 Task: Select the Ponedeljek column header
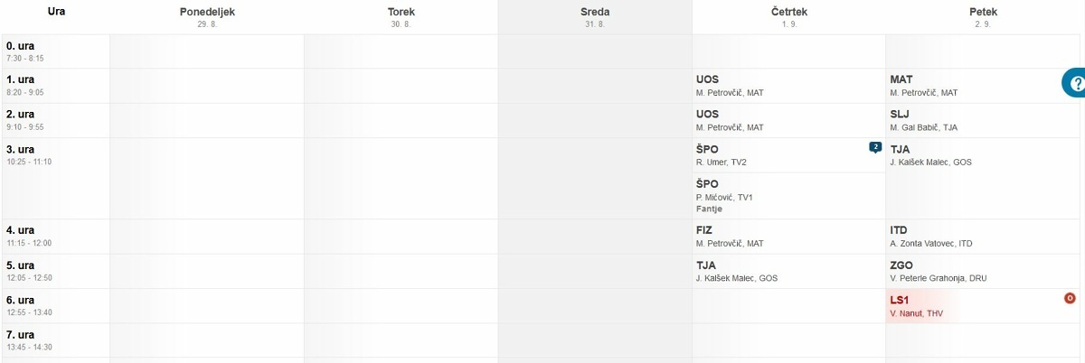click(207, 17)
